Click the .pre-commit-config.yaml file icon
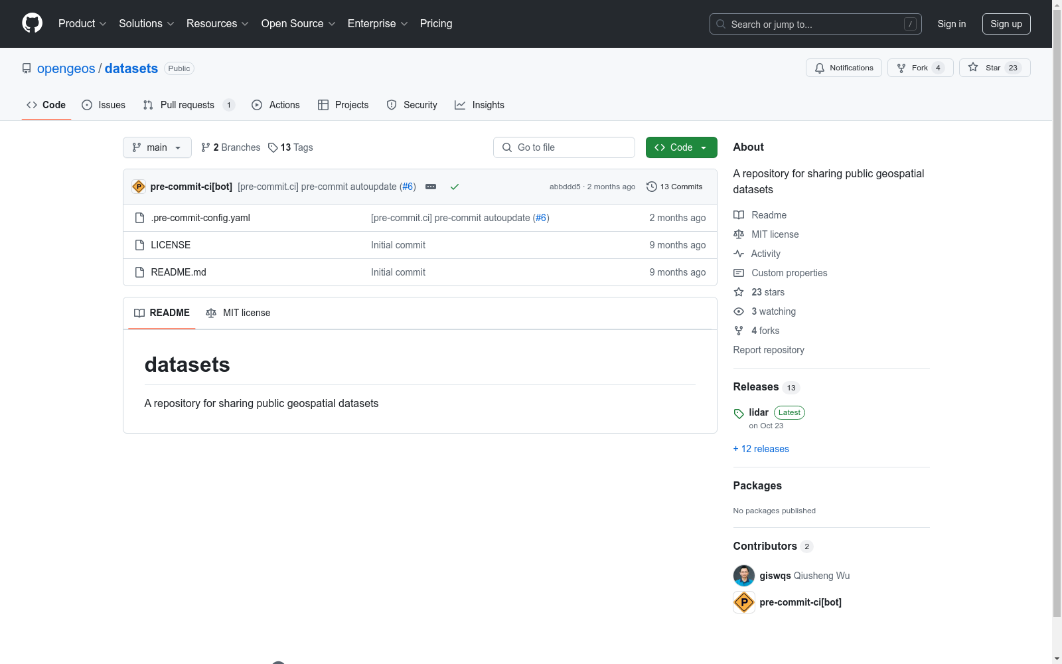1062x664 pixels. pyautogui.click(x=139, y=218)
